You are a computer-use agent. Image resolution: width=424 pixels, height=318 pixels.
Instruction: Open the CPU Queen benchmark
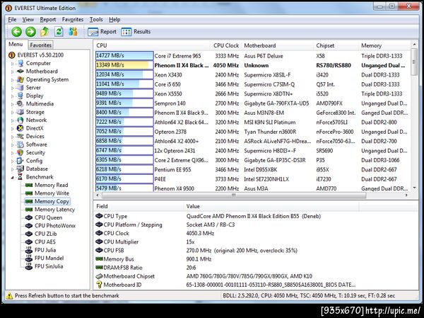tap(48, 217)
